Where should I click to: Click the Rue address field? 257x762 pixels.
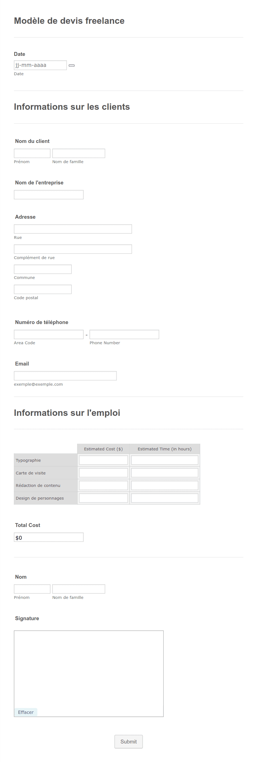click(x=73, y=229)
